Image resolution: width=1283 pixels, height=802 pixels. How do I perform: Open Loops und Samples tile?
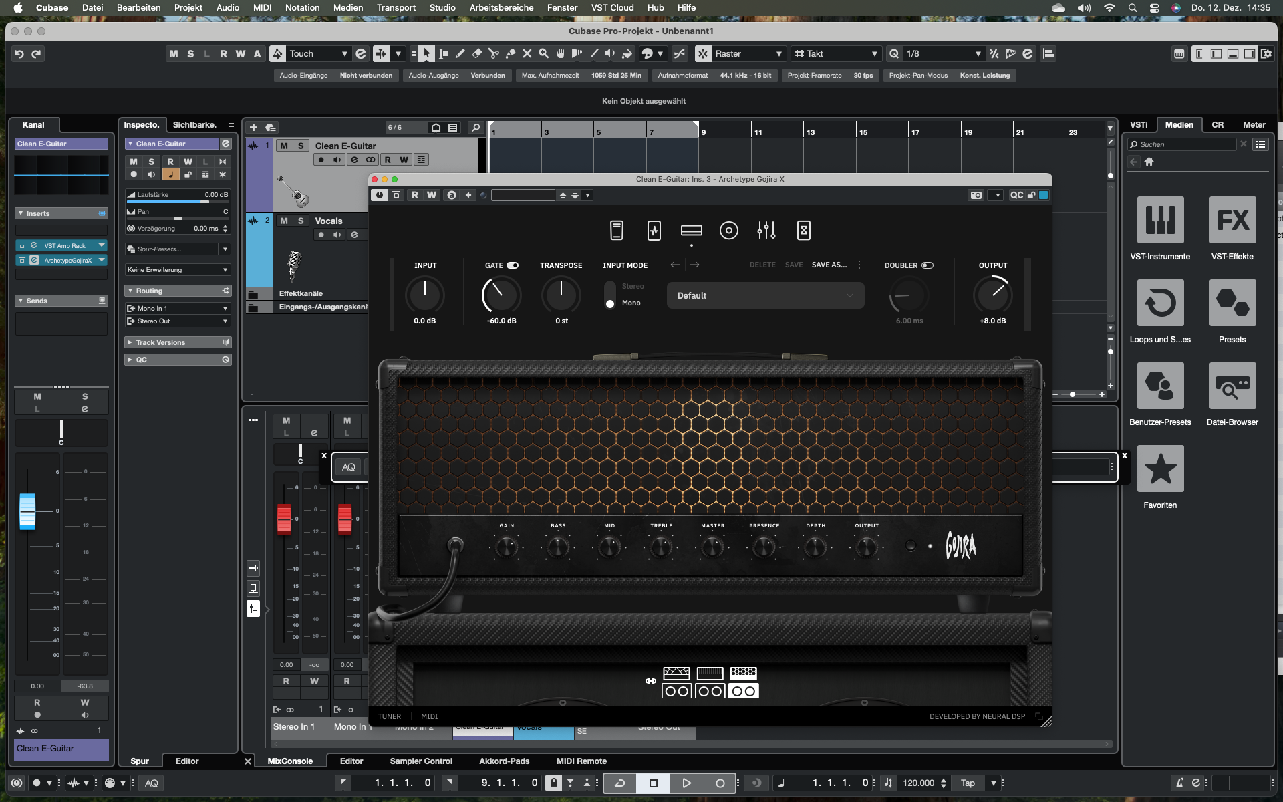[x=1160, y=303]
